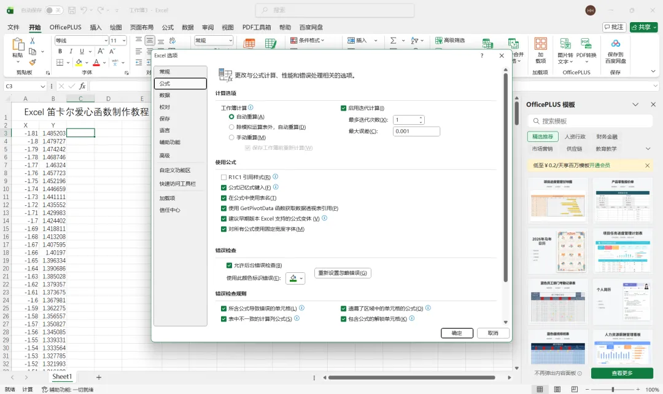Click Reset Ignored Errors button

[343, 273]
